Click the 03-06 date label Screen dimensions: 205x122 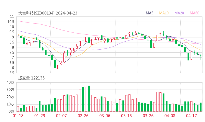(105, 116)
